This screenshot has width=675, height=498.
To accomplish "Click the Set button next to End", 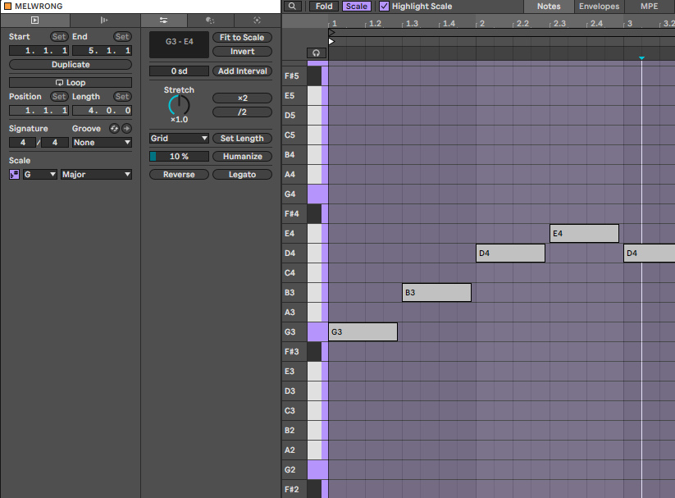I will 122,37.
